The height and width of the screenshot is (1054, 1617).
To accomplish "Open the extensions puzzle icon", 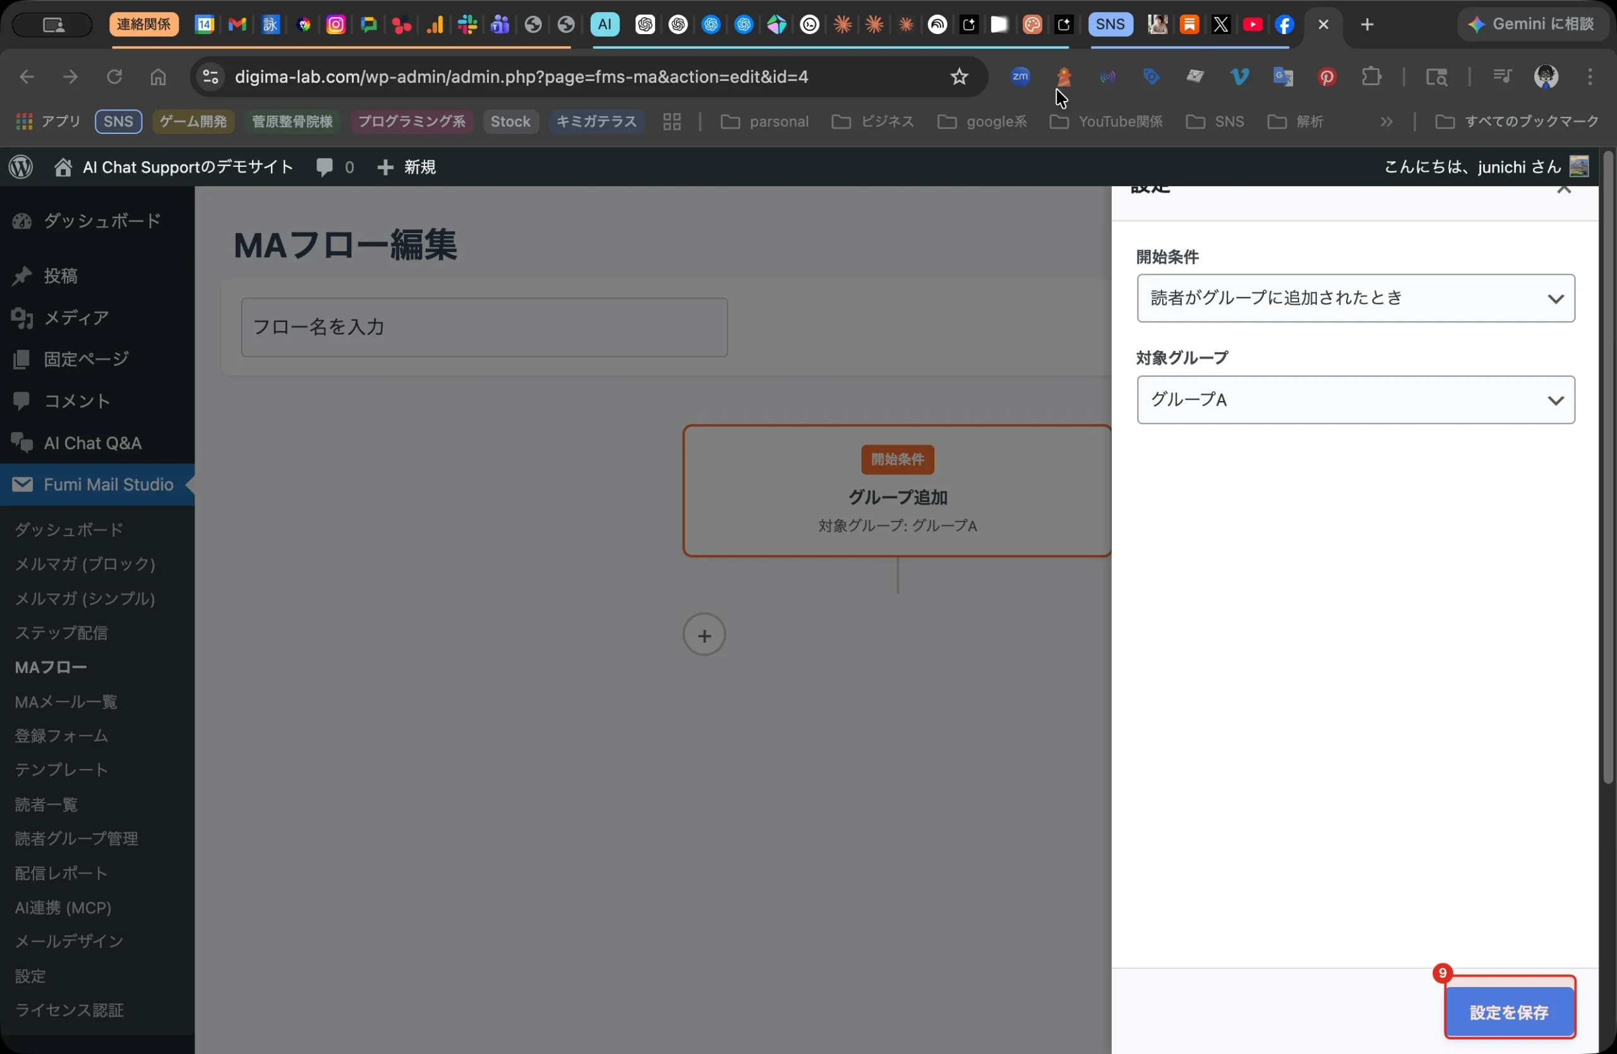I will pos(1371,77).
